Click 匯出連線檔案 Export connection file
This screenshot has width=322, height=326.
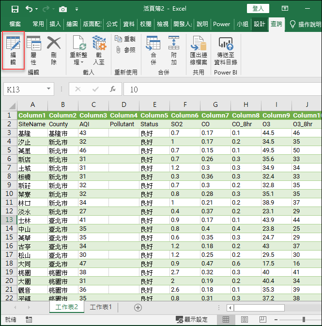click(x=199, y=50)
